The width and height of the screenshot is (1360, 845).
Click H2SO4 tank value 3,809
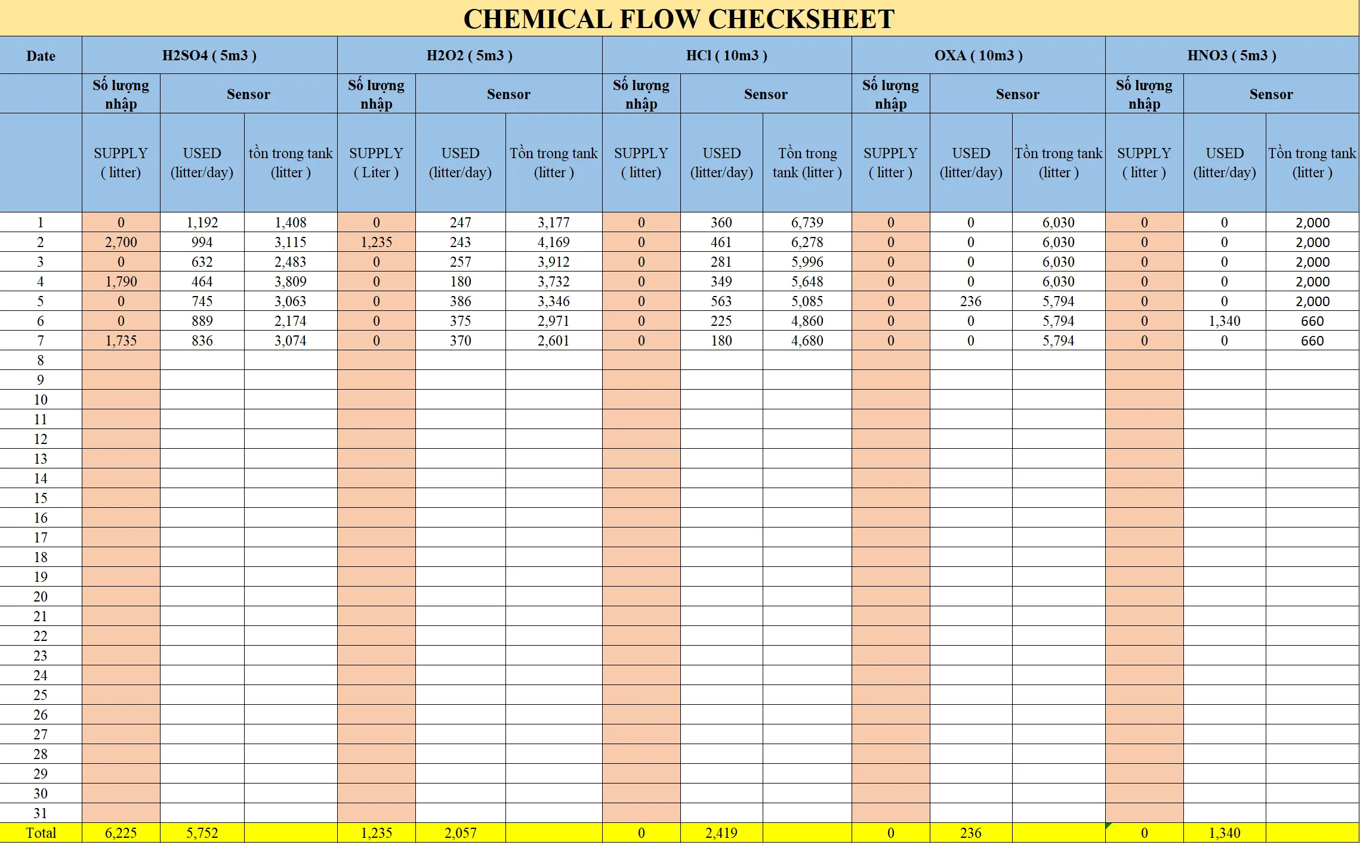coord(291,282)
